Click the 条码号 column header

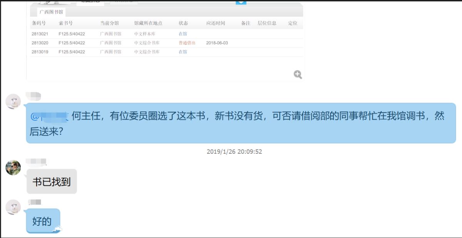[x=39, y=23]
